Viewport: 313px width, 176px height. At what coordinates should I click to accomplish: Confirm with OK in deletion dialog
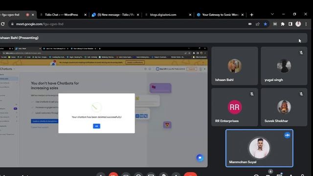[x=97, y=126]
